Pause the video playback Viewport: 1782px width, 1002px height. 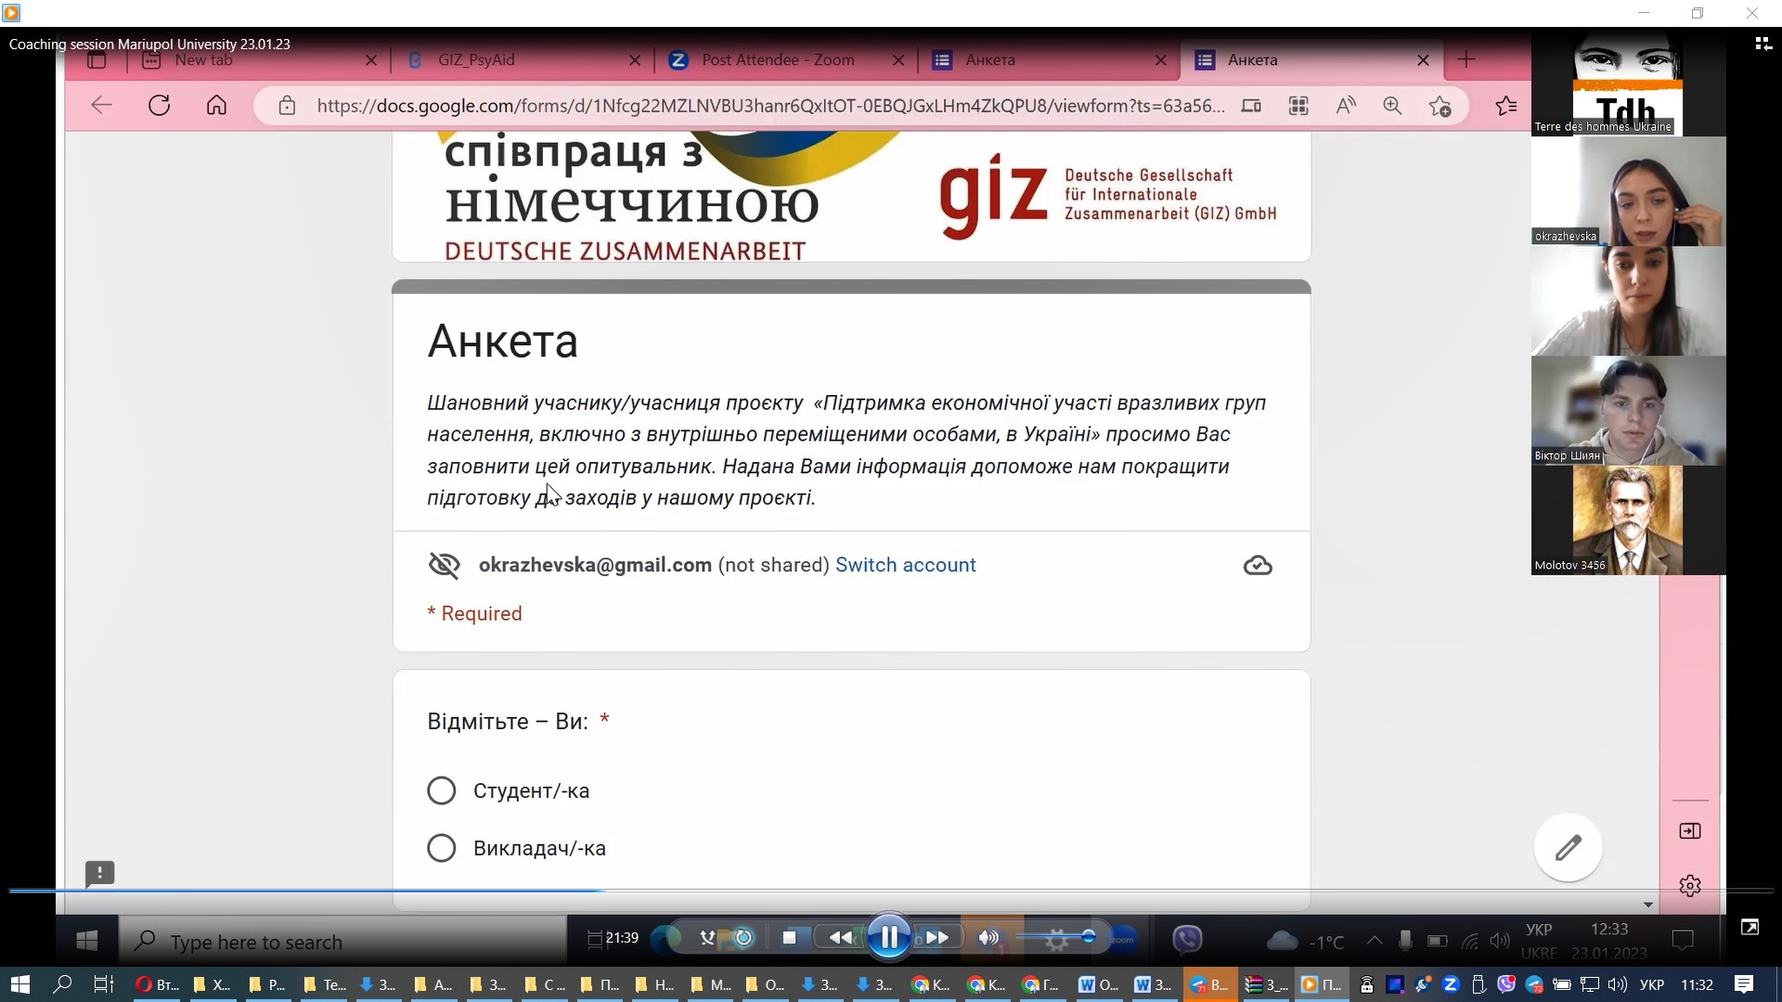point(888,937)
